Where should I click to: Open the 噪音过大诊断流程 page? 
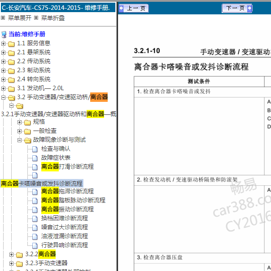65,227
